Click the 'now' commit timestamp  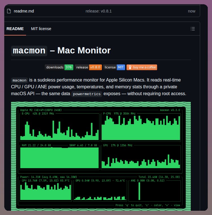192,11
